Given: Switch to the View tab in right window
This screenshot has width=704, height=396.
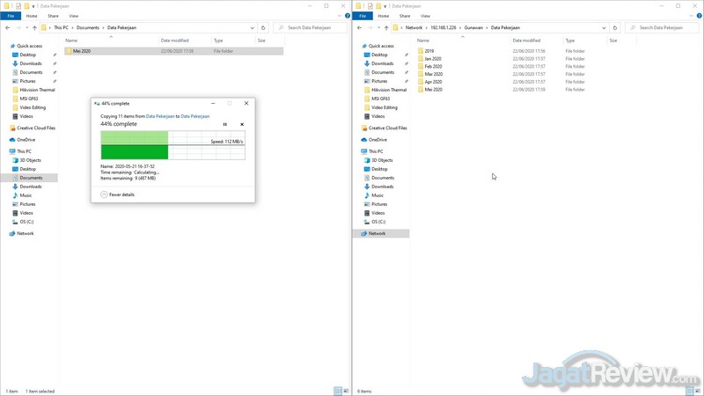Looking at the screenshot, I should pyautogui.click(x=425, y=16).
